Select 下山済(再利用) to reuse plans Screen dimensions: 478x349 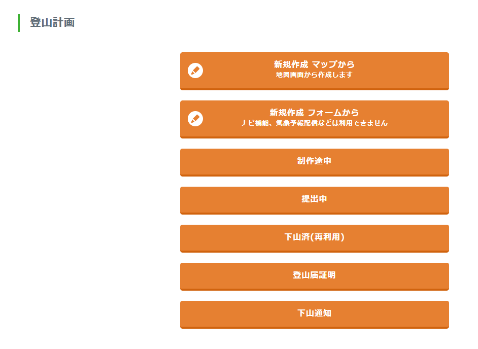tap(314, 237)
